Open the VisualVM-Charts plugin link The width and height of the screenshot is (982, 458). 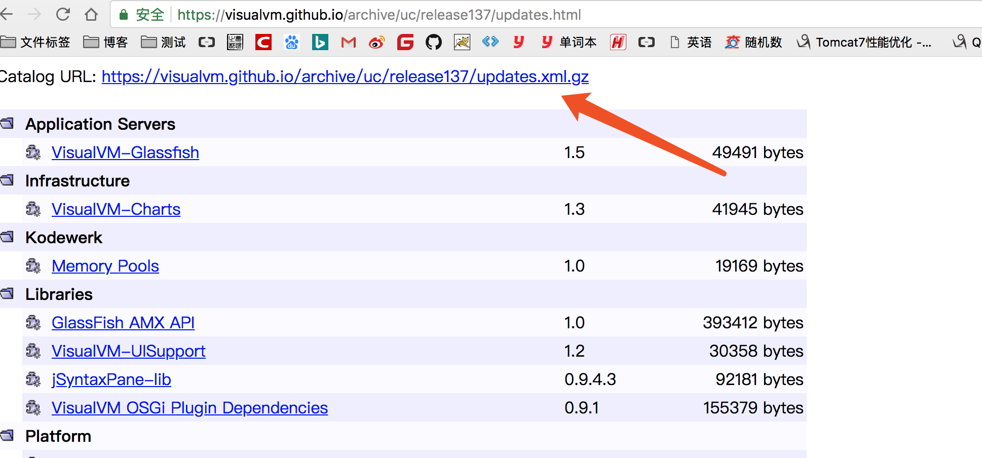pos(116,209)
